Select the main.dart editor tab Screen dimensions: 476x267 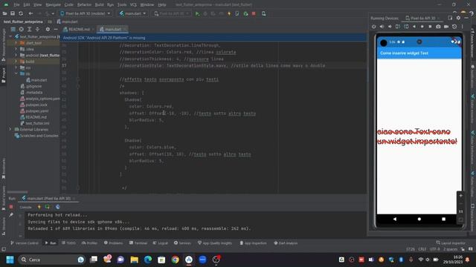click(112, 30)
